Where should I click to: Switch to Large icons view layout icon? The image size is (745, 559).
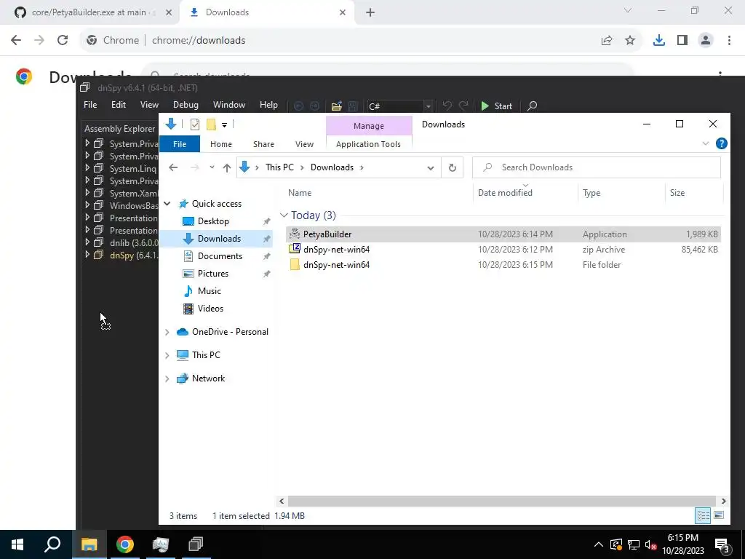click(719, 515)
